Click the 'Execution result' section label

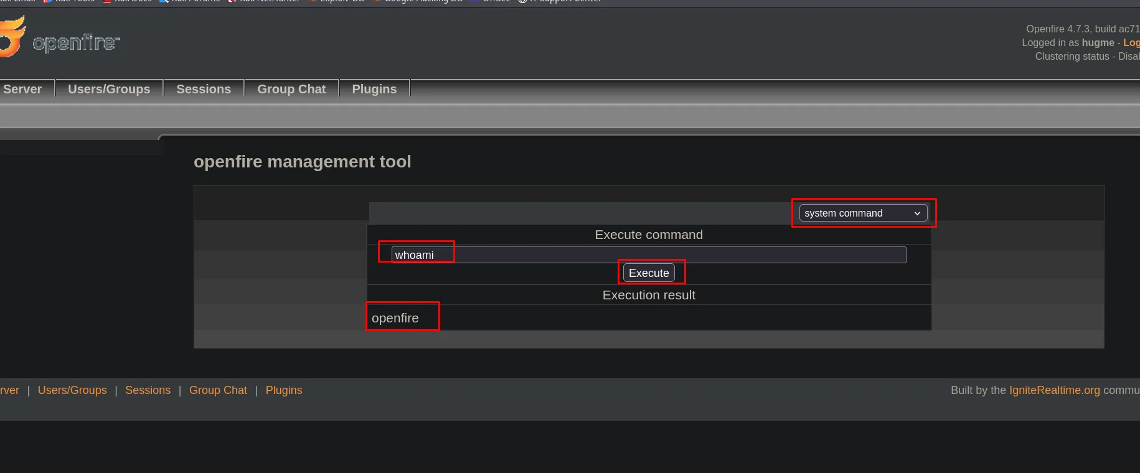click(649, 295)
